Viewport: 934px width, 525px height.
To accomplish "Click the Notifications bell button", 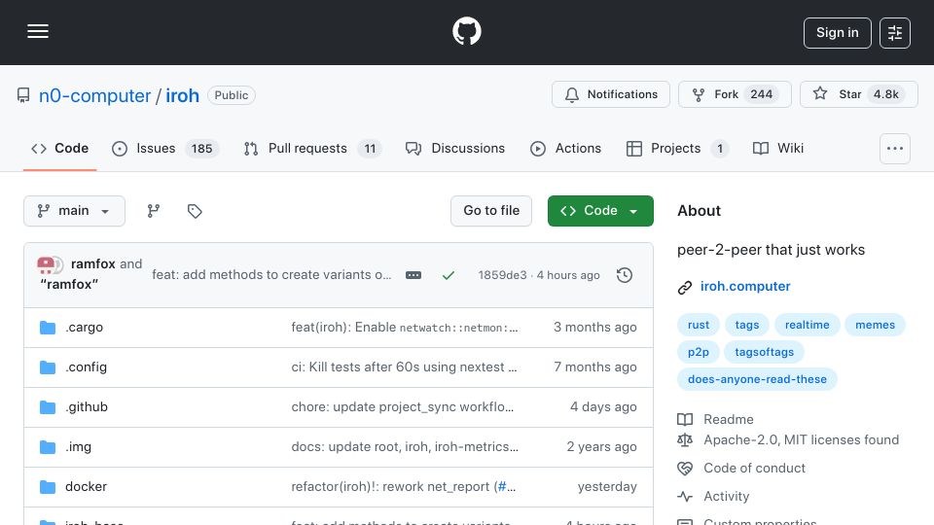I will tap(611, 94).
